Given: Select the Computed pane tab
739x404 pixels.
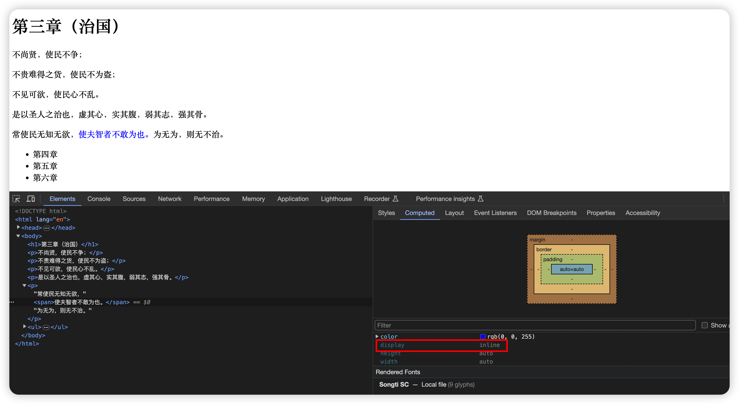Looking at the screenshot, I should pyautogui.click(x=419, y=213).
